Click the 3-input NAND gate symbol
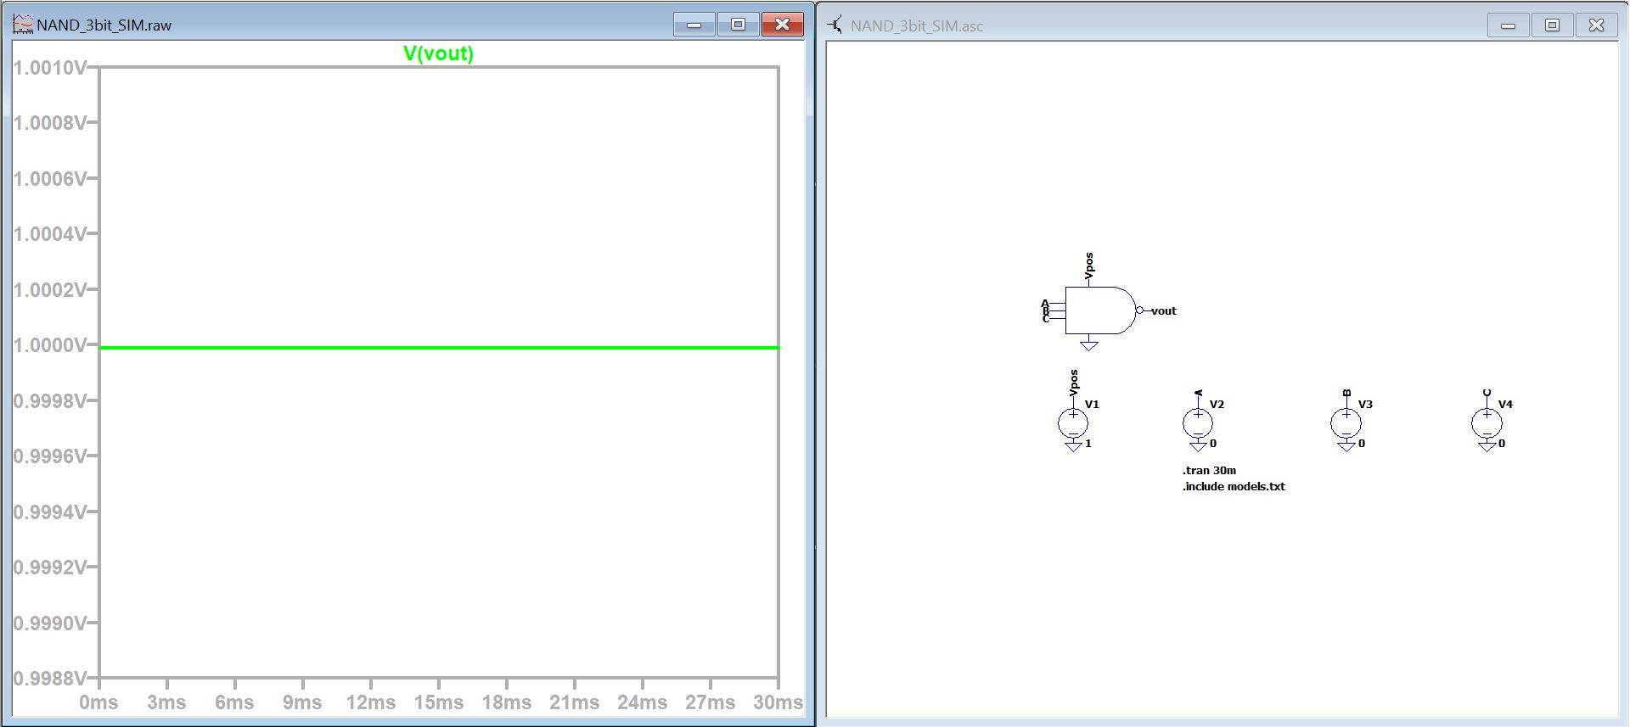1630x727 pixels. click(x=1099, y=310)
